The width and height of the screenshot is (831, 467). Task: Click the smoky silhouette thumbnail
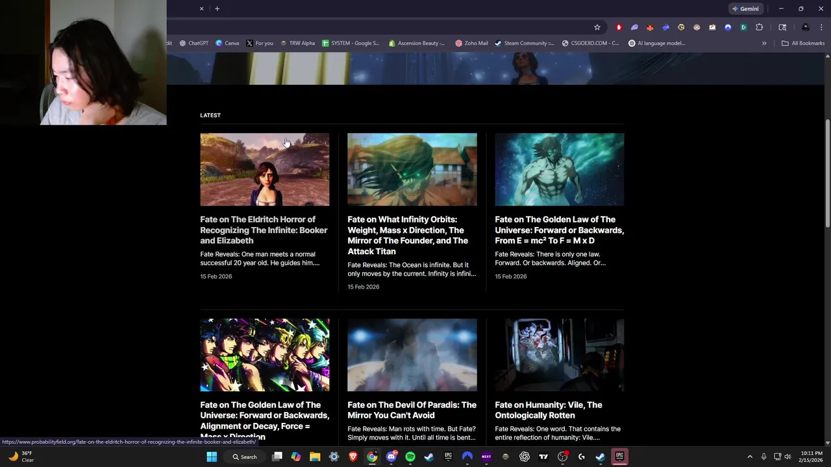click(x=412, y=355)
